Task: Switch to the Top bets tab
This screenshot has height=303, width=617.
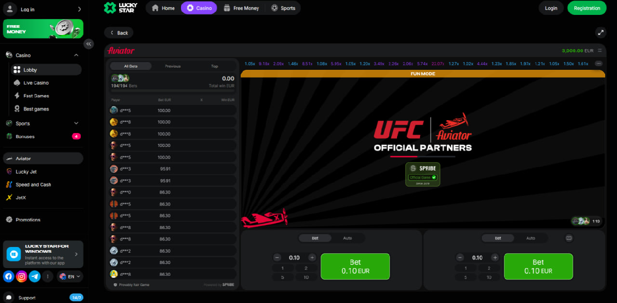Action: click(x=214, y=66)
